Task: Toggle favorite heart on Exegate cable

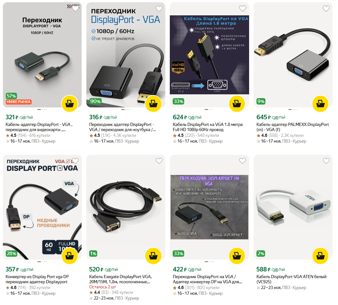Action: (x=159, y=160)
